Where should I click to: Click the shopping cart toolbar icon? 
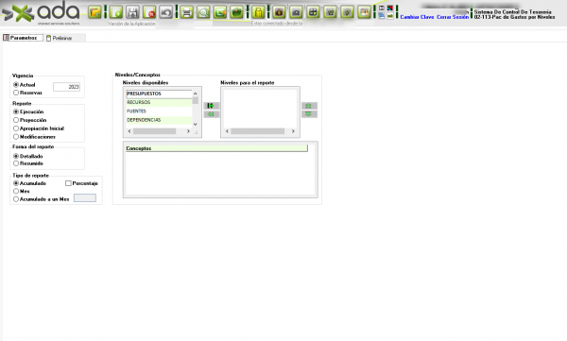click(x=330, y=12)
